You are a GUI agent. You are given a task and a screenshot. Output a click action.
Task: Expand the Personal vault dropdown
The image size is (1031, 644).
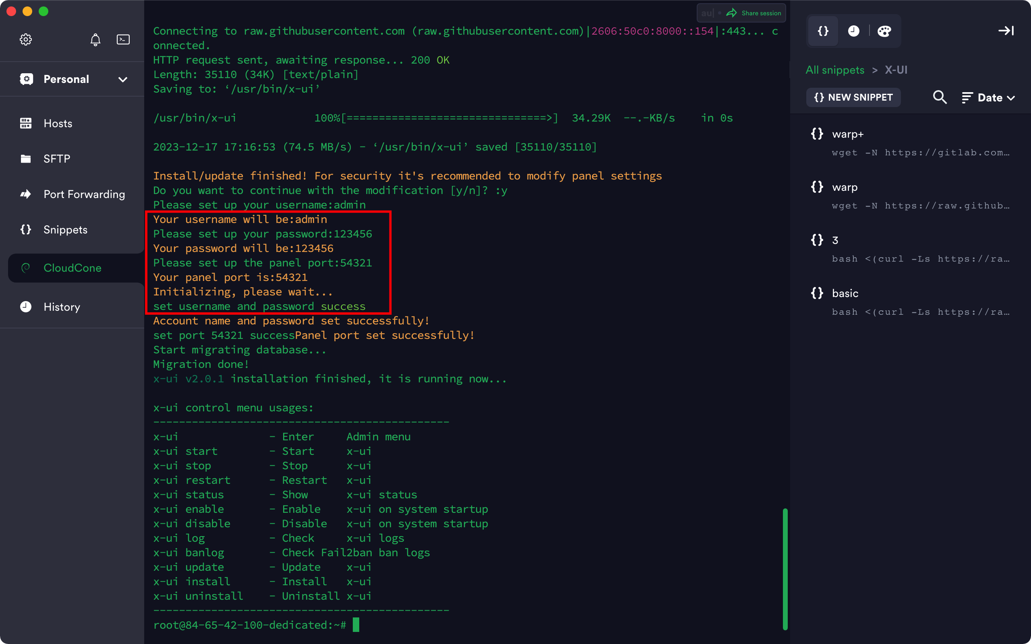pyautogui.click(x=123, y=80)
